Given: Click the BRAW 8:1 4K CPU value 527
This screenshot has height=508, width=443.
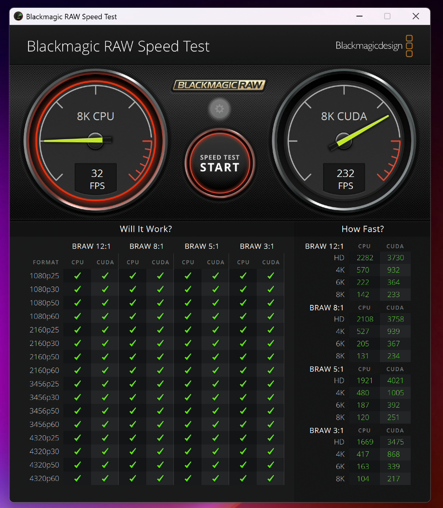Looking at the screenshot, I should [363, 332].
